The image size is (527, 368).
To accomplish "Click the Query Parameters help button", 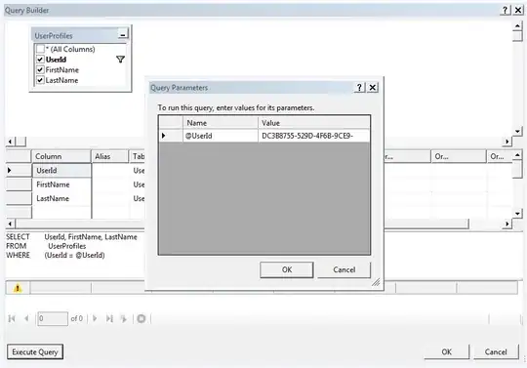I will coord(359,88).
